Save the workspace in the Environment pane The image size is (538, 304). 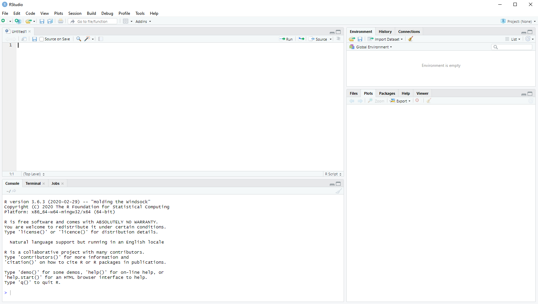tap(360, 39)
